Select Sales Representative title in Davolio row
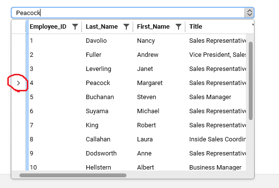Image resolution: width=279 pixels, height=188 pixels. tap(218, 41)
